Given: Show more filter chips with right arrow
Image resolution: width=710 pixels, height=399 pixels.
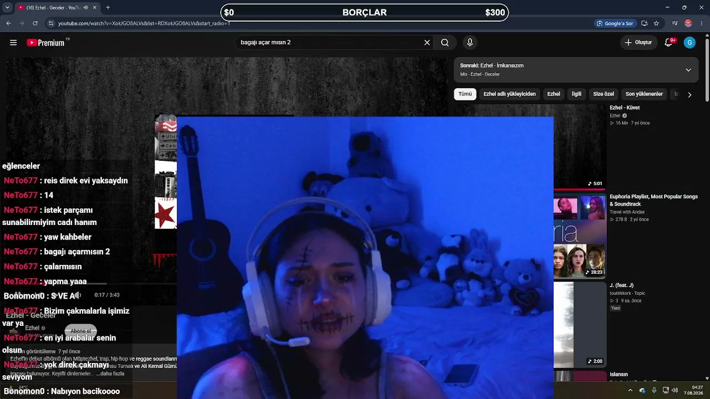Looking at the screenshot, I should click(x=689, y=95).
